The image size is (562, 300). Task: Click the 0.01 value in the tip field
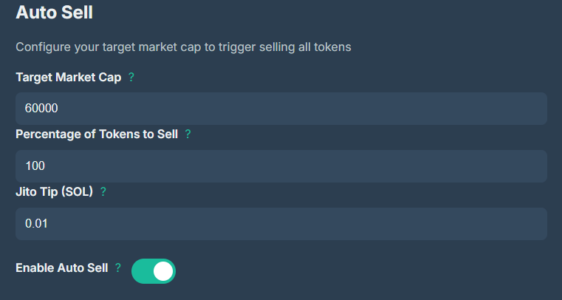coord(37,223)
